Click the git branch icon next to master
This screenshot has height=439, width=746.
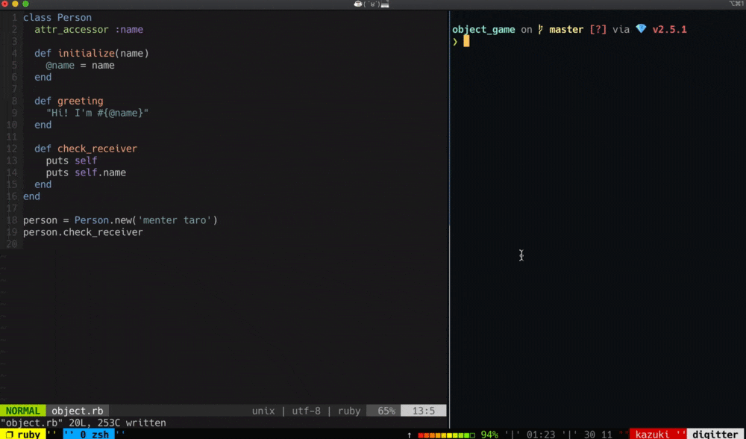tap(539, 29)
